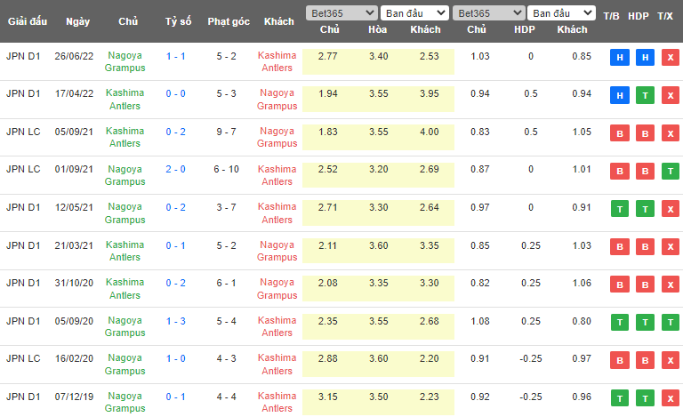Click Nagoya Grampus home team in 12/05/21 row
The image size is (683, 417).
125,213
